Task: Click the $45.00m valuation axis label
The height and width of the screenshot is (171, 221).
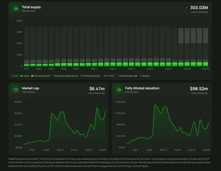Action: [121, 136]
